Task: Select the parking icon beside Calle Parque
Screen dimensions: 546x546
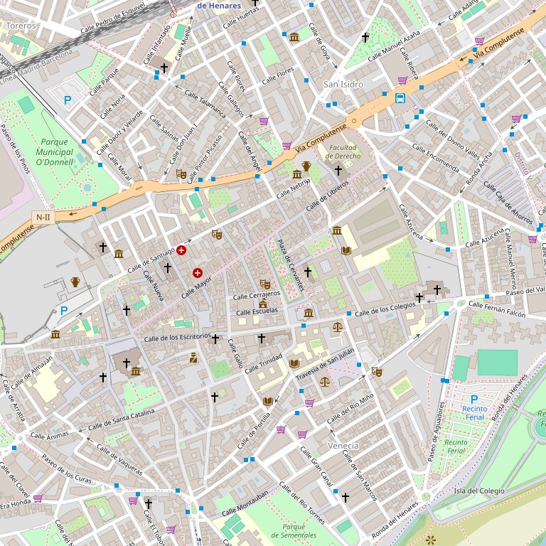Action: pyautogui.click(x=68, y=101)
